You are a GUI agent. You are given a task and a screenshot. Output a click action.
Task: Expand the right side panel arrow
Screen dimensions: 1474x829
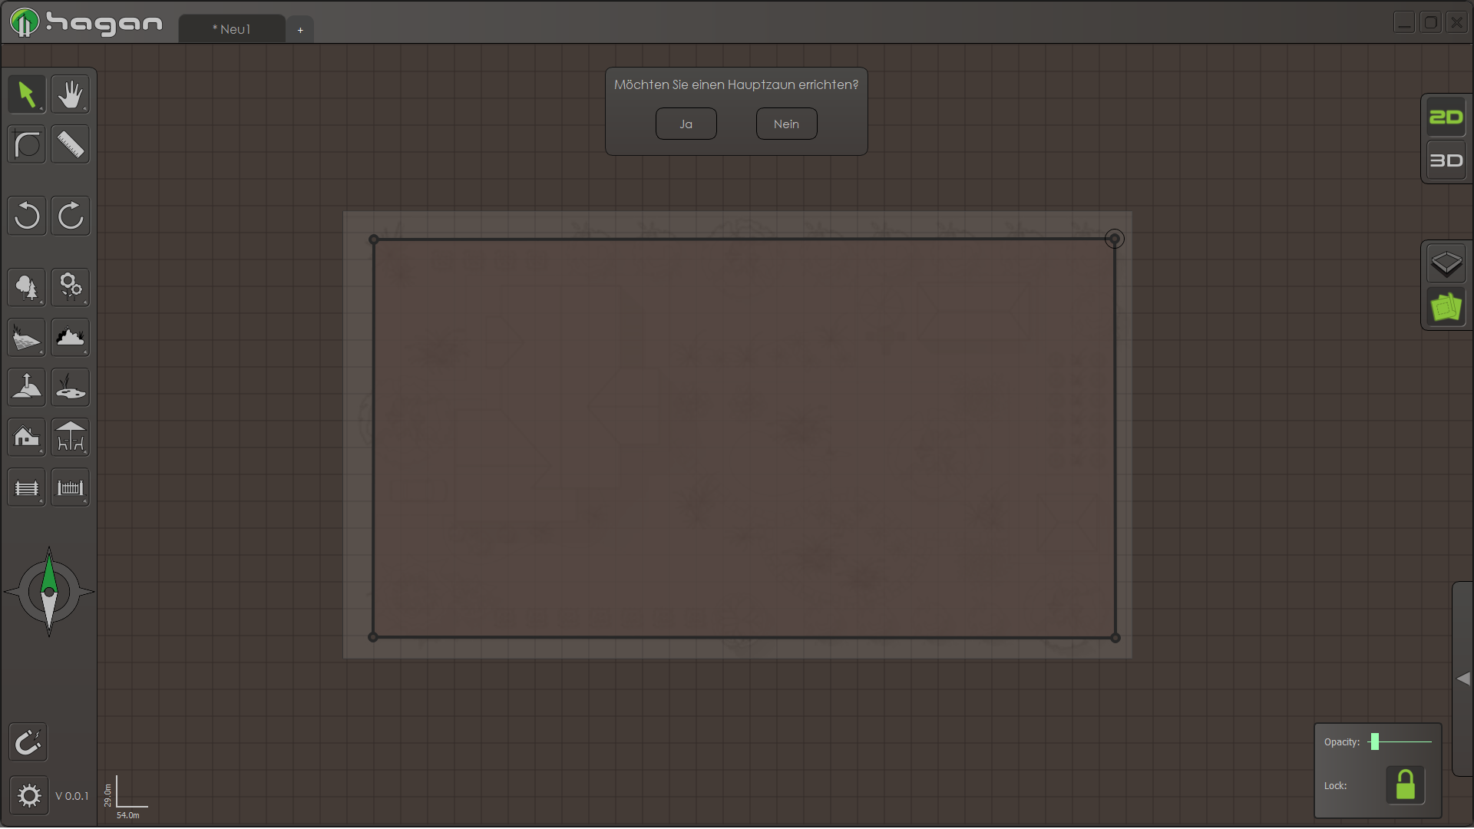[1463, 678]
